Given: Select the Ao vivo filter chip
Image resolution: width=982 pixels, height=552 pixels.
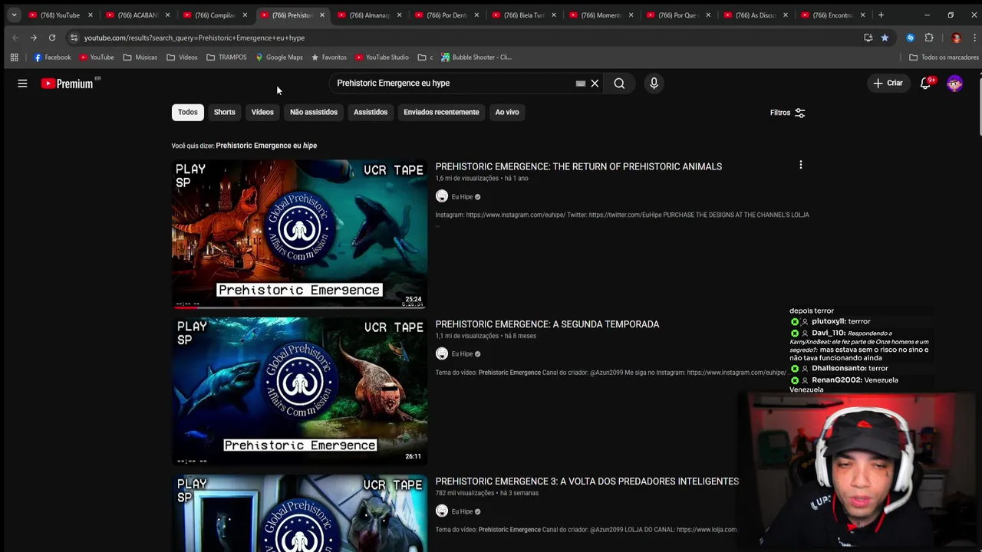Looking at the screenshot, I should pyautogui.click(x=507, y=112).
